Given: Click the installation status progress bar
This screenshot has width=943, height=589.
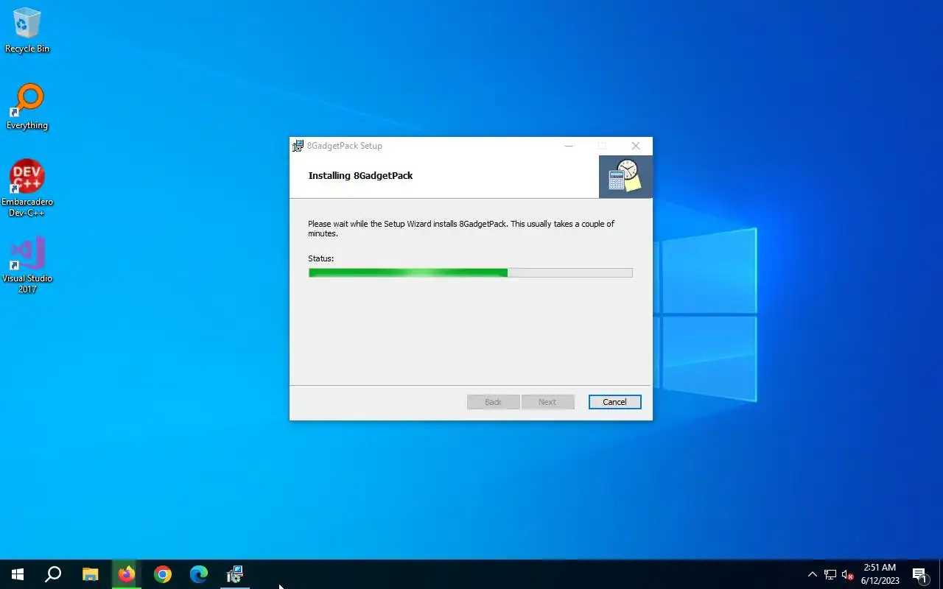Looking at the screenshot, I should pos(470,272).
